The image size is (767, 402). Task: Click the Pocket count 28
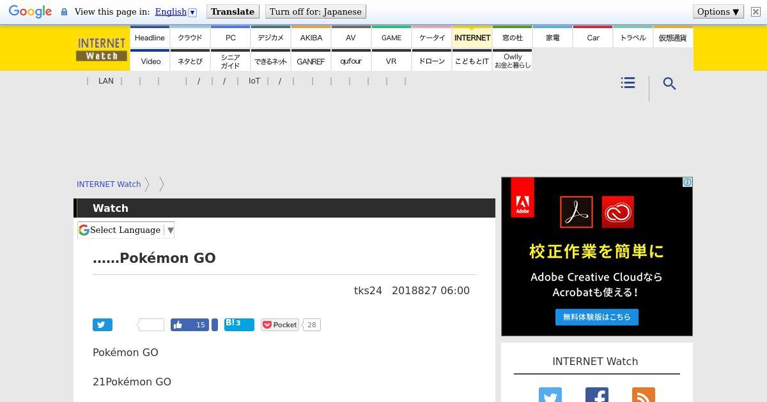coord(311,325)
